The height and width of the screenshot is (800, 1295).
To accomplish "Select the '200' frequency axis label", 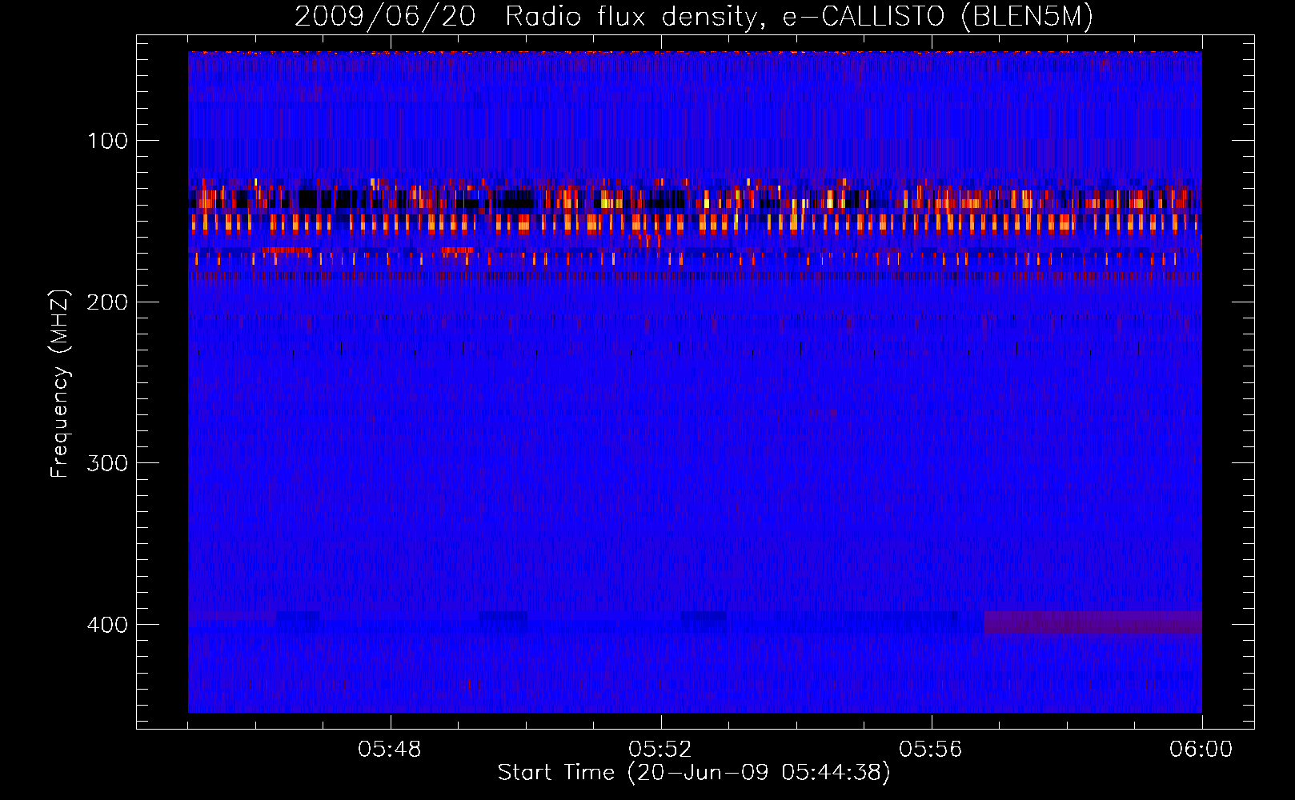I will [x=107, y=302].
